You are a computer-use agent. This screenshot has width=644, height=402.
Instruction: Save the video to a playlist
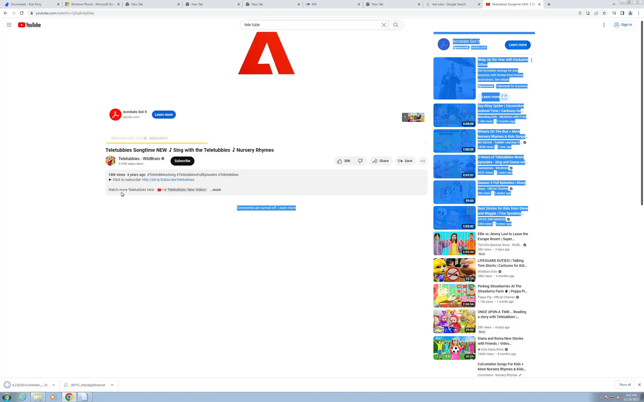click(405, 161)
